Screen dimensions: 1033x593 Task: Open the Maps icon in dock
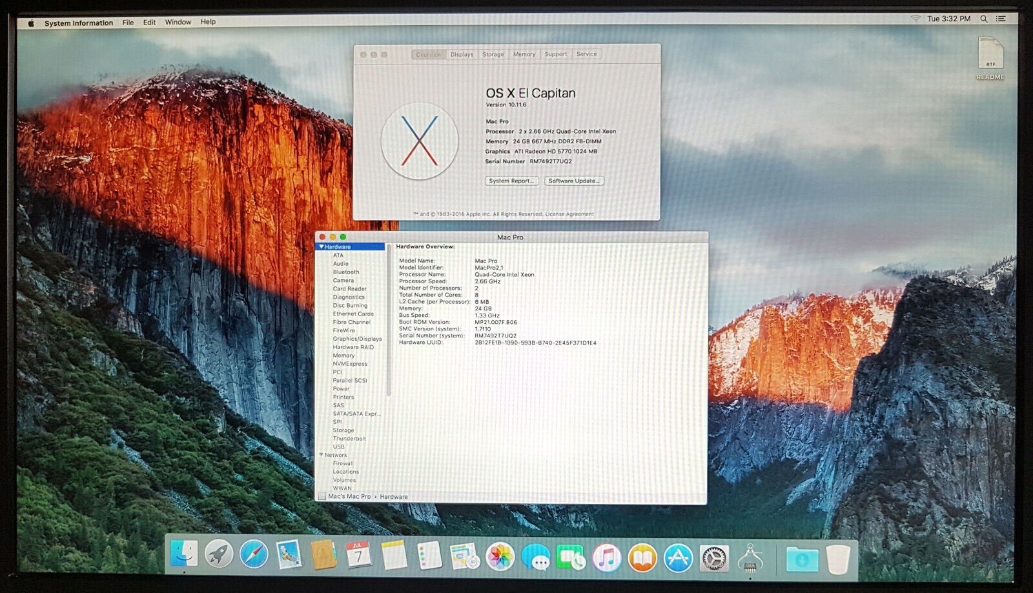464,556
